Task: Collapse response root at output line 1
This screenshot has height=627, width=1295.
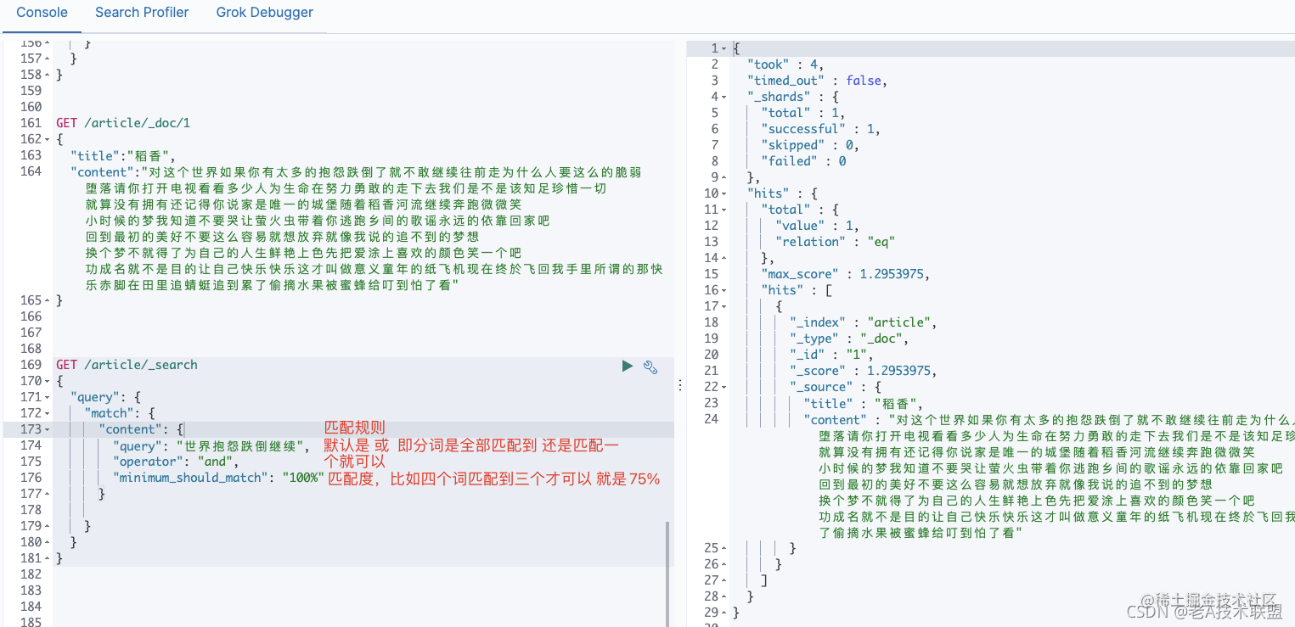Action: pos(724,48)
